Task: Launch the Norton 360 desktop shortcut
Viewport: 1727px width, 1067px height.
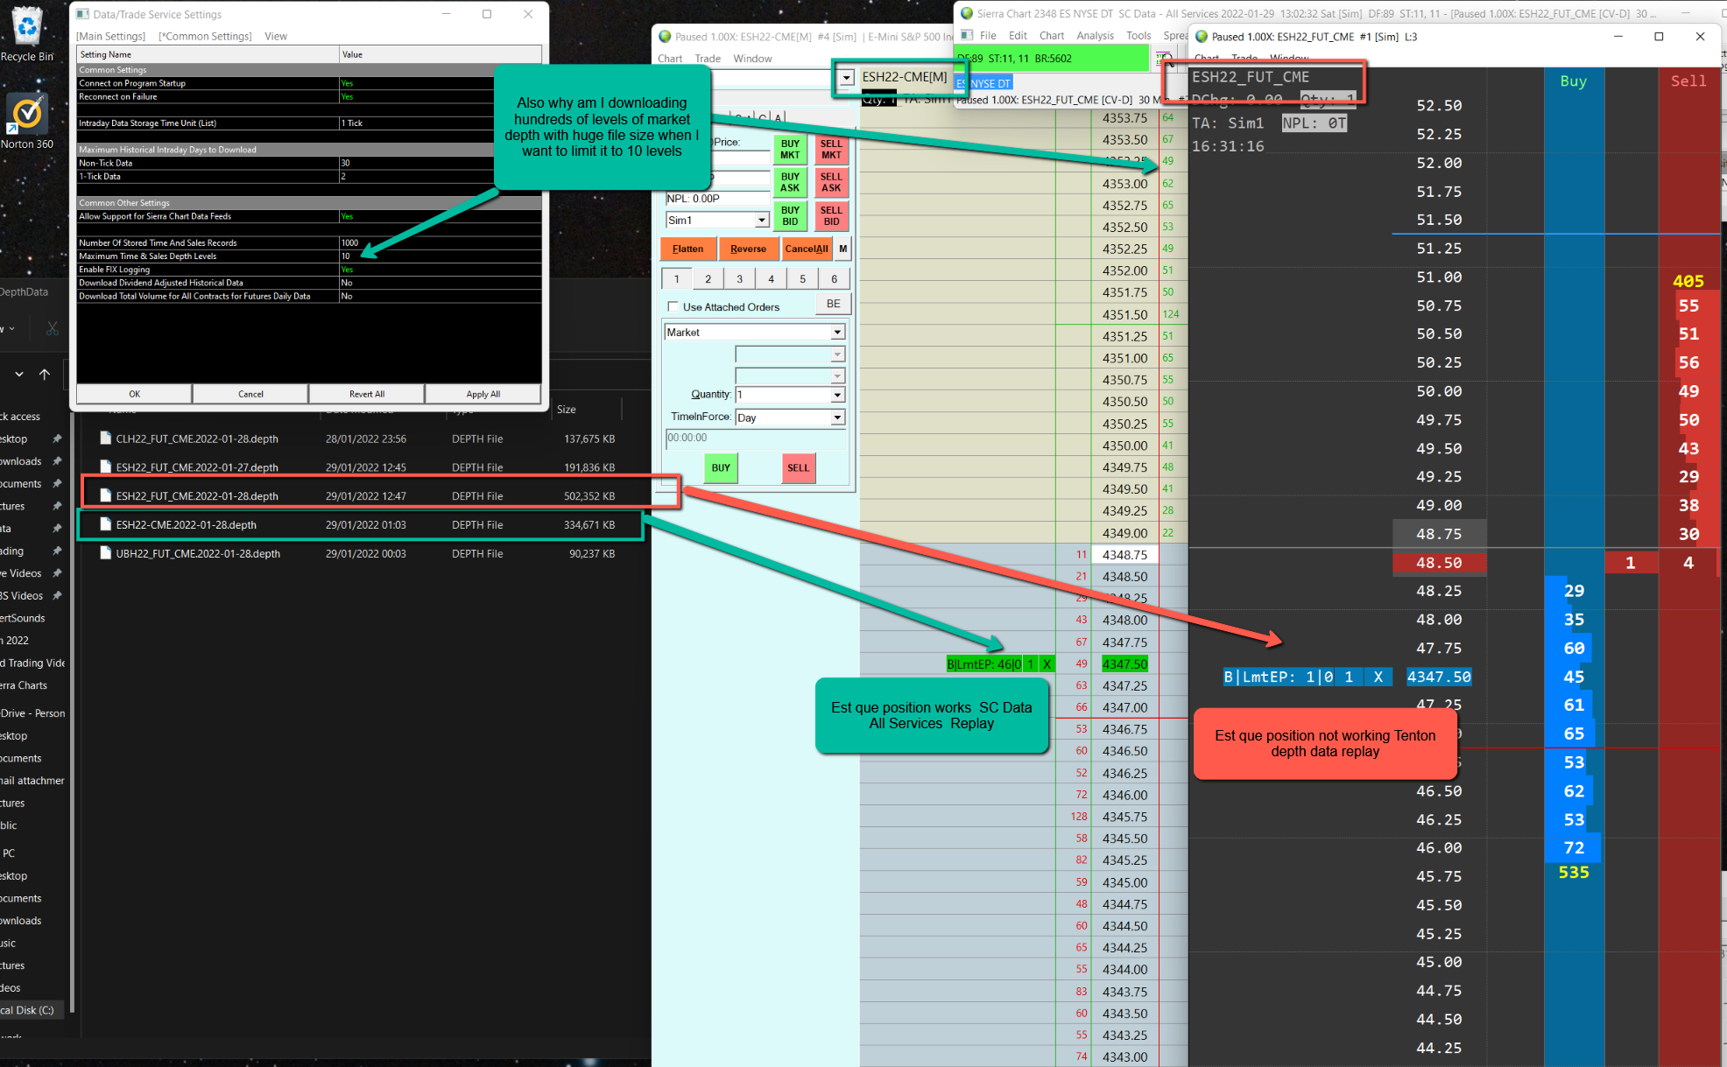Action: [27, 114]
